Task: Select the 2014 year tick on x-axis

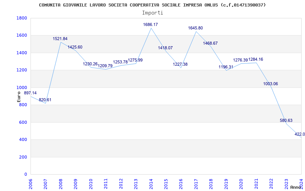Action: pos(151,183)
